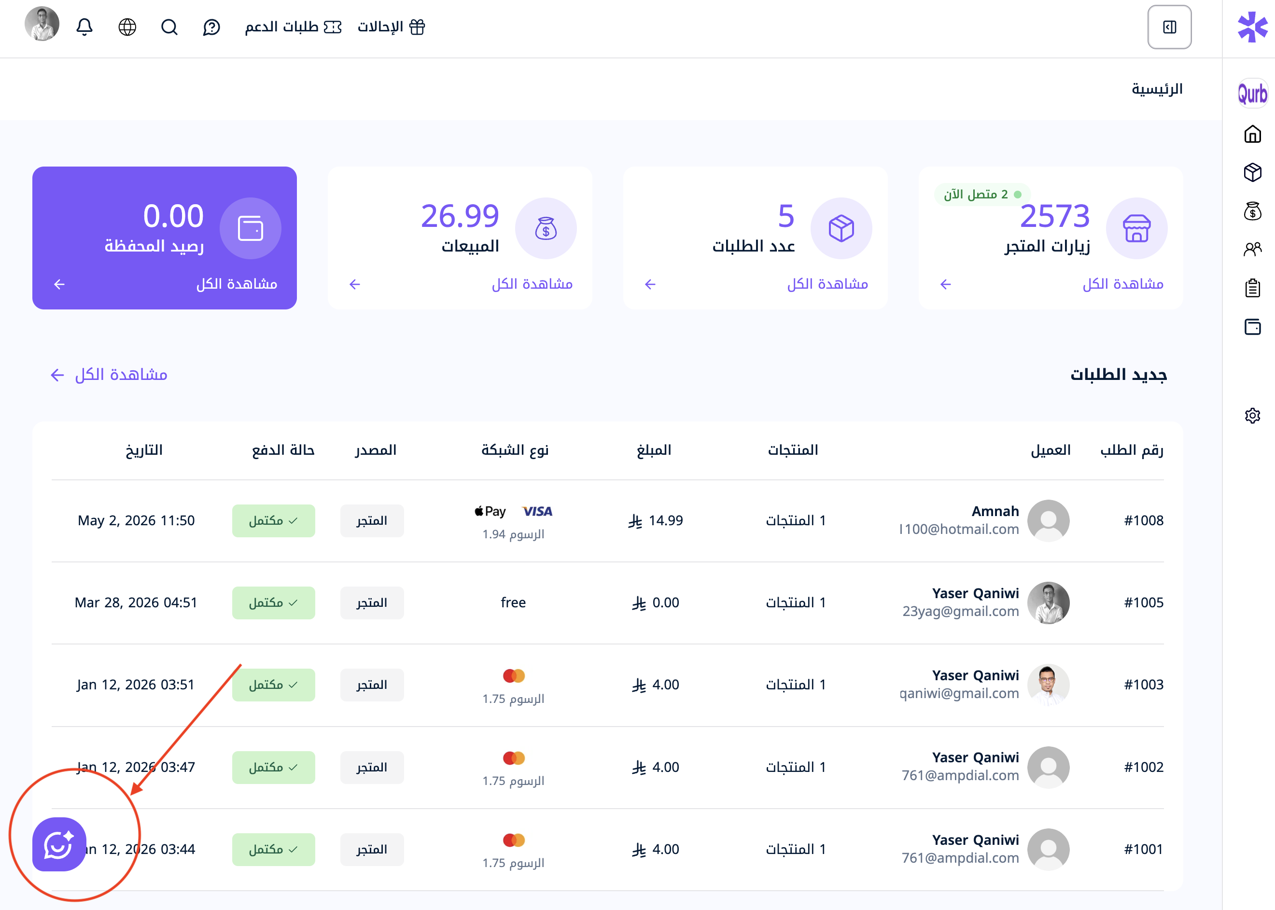Click date Mar 28, 2026 04:51

click(x=136, y=602)
